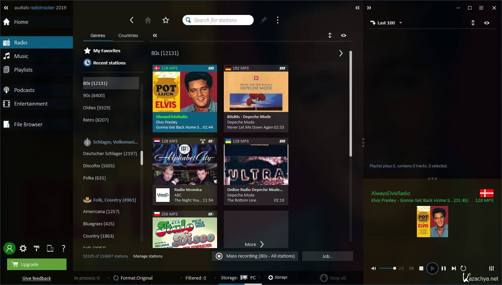Go to station home via house icon
This screenshot has height=285, width=502.
148,20
